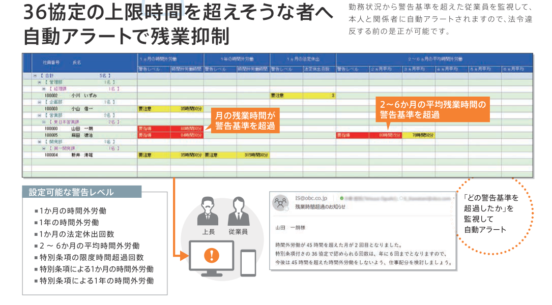Click the group avatar icon in the email
Image resolution: width=552 pixels, height=305 pixels.
pyautogui.click(x=280, y=202)
